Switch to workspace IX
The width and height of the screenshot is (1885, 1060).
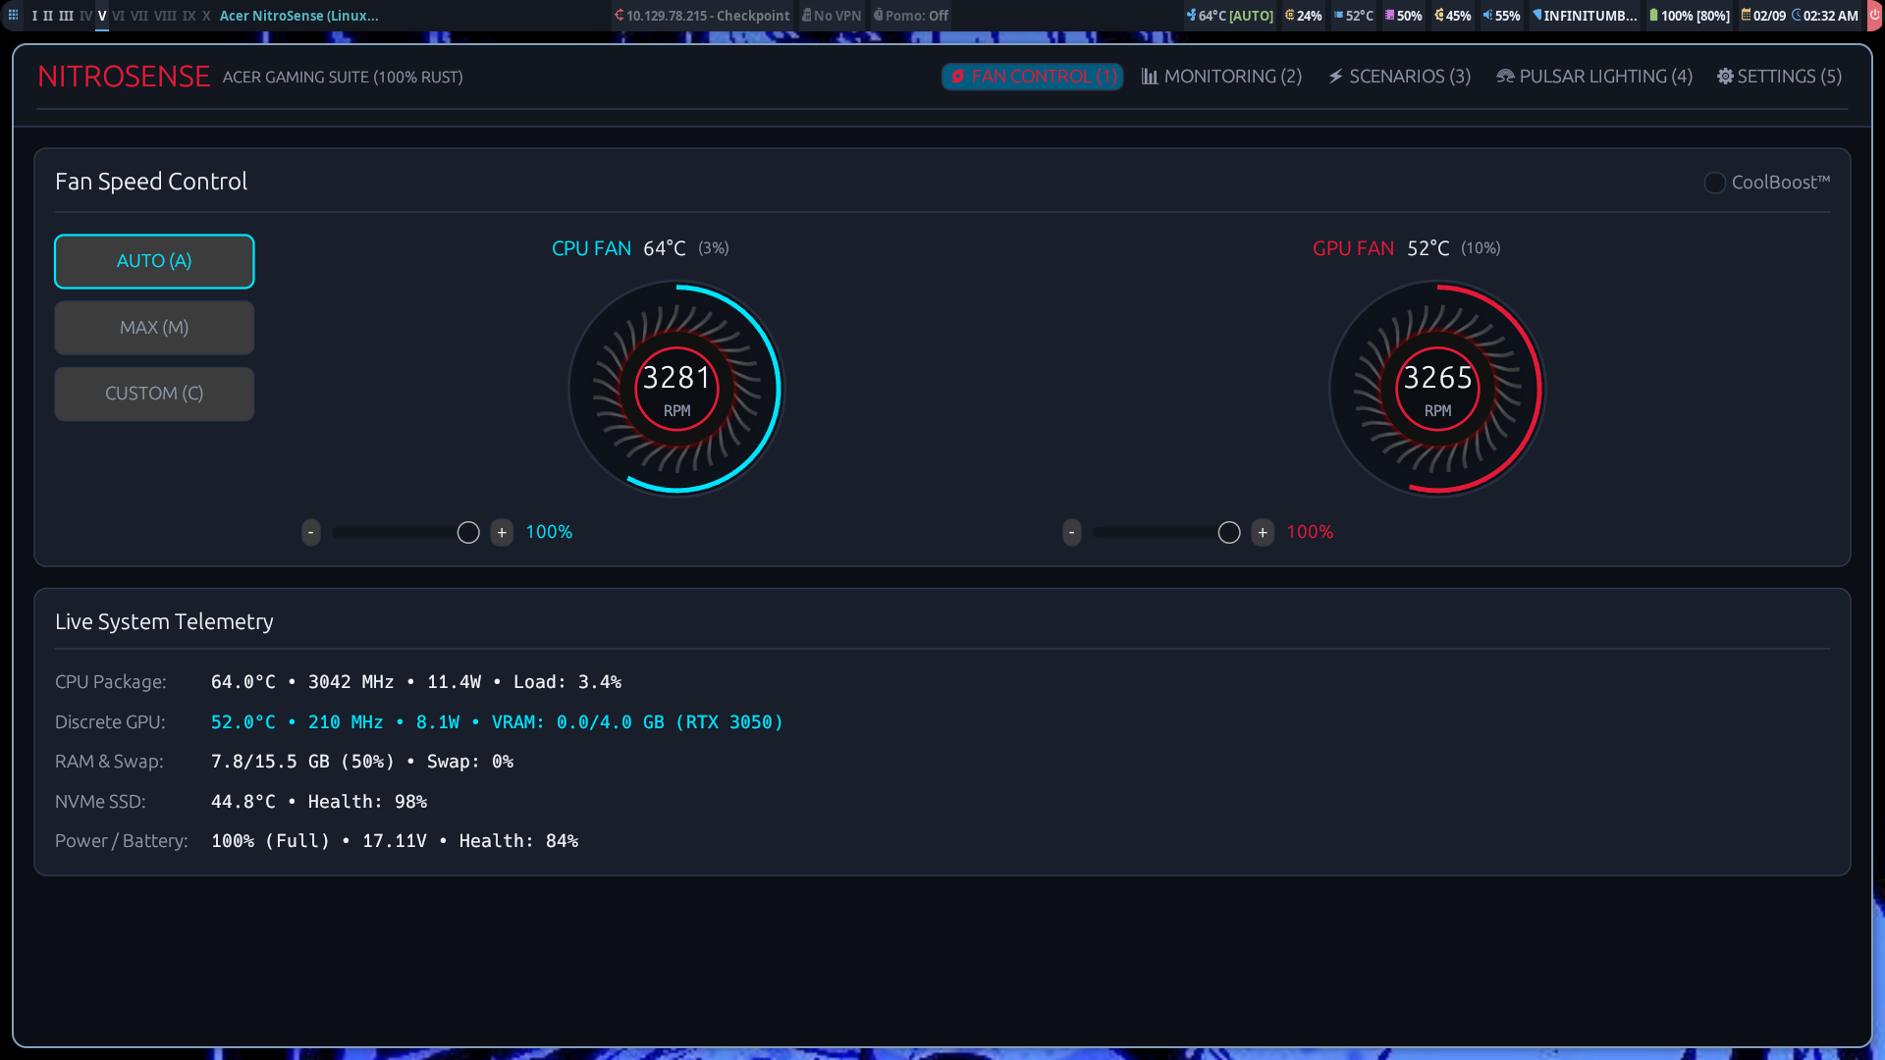coord(189,16)
